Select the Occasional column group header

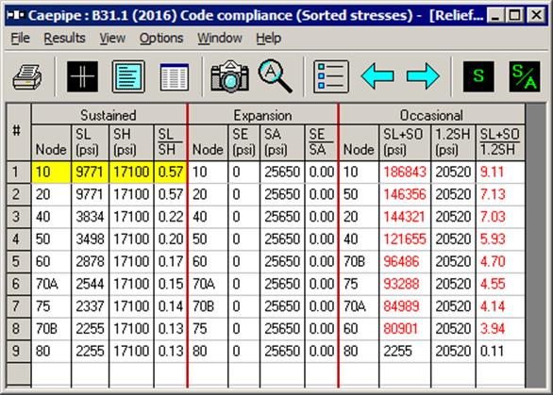tap(431, 115)
